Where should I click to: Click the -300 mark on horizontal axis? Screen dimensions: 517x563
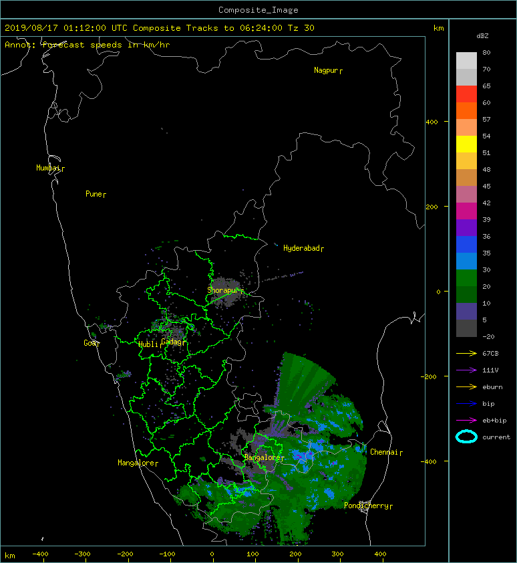[x=83, y=554]
